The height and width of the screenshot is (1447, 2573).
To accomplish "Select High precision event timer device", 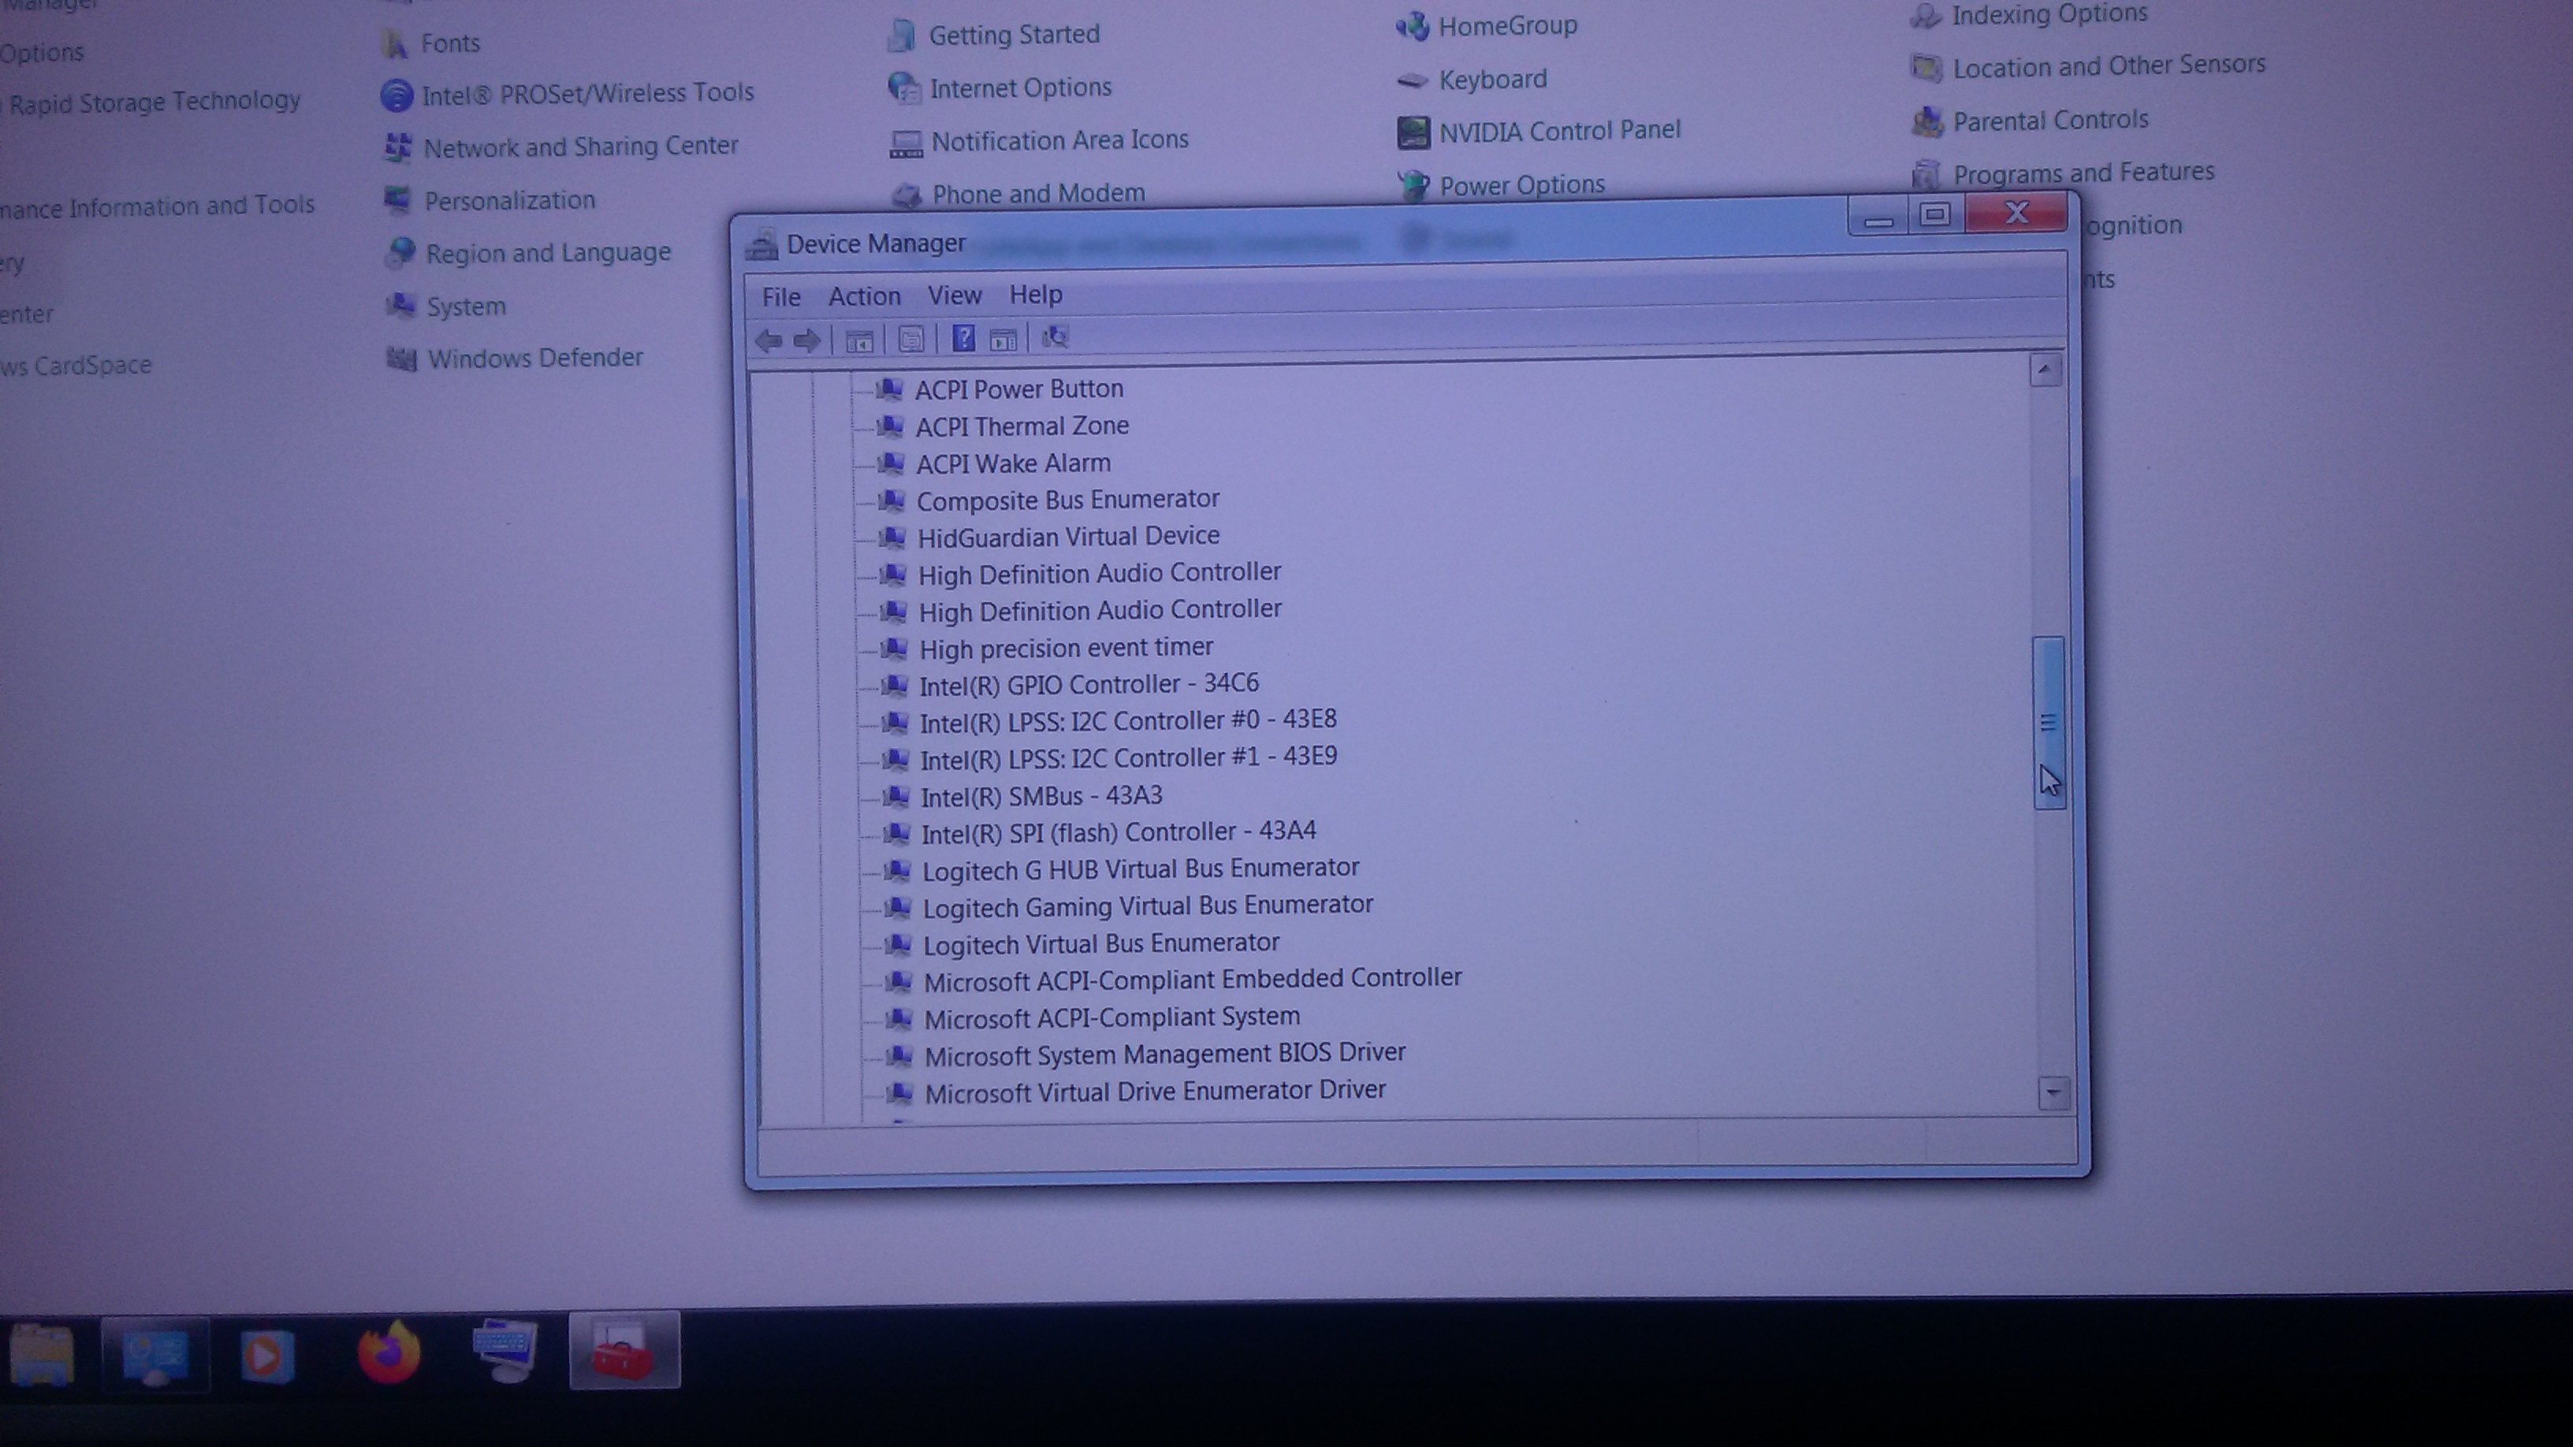I will [x=1066, y=648].
